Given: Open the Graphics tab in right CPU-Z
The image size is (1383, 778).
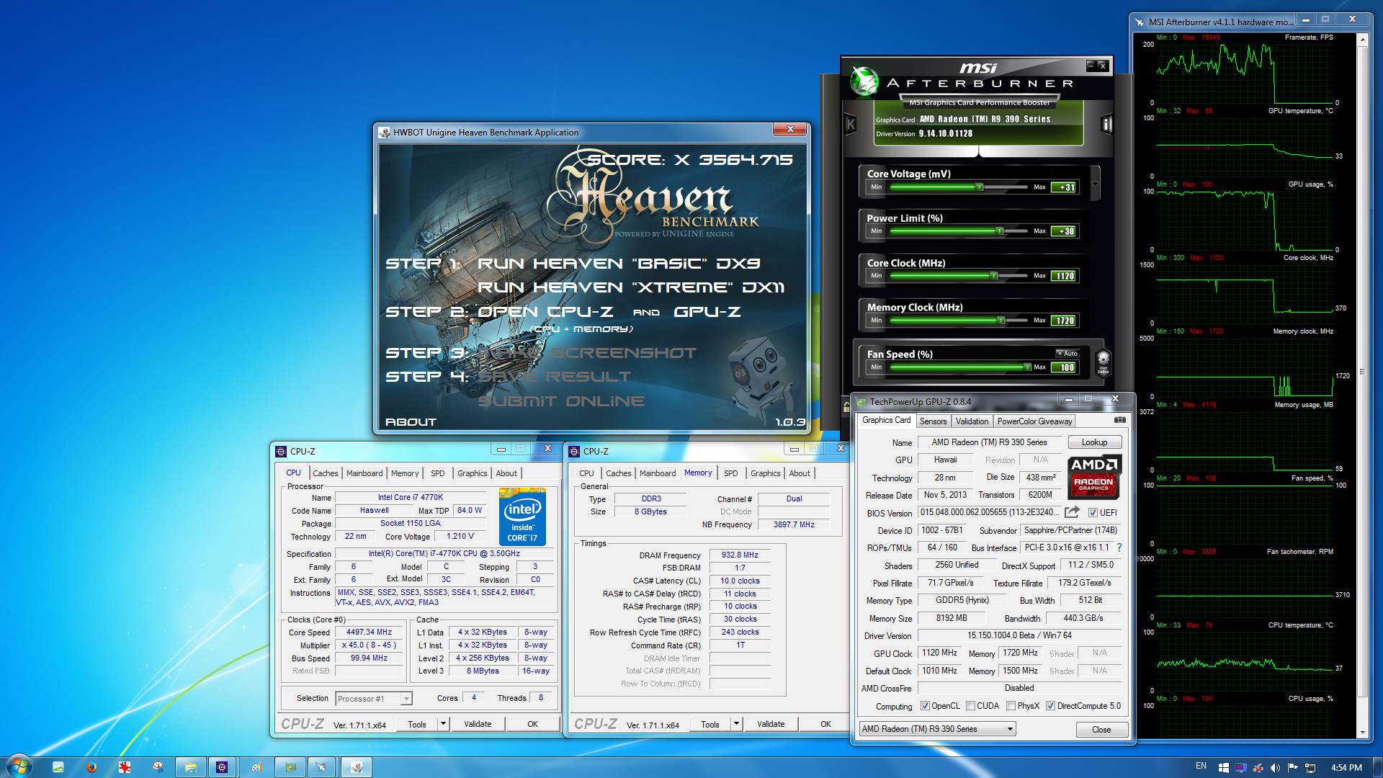Looking at the screenshot, I should (765, 473).
